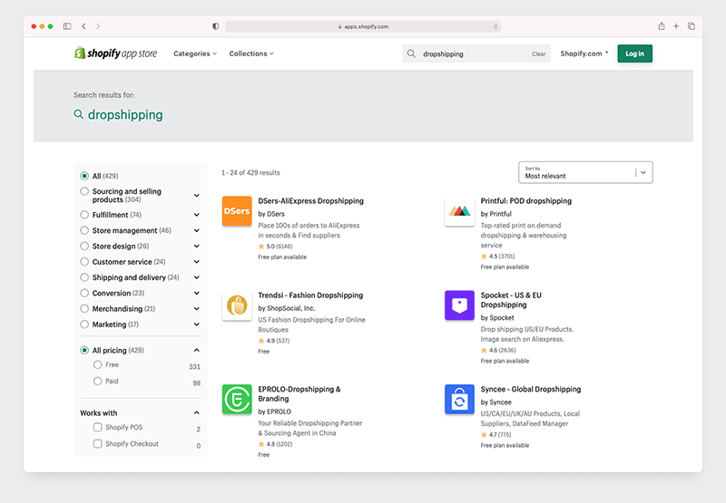Click the Trendsi app icon
726x503 pixels.
237,305
